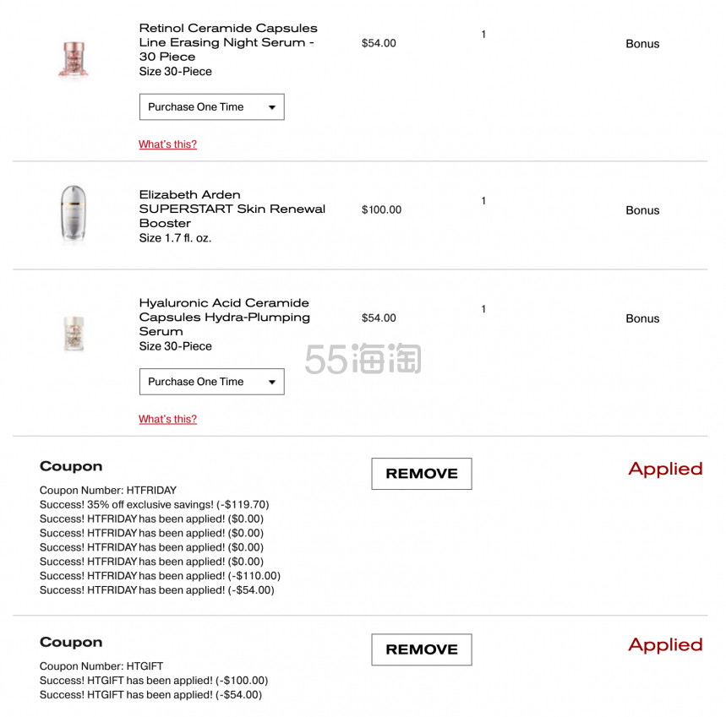Click the Applied status for HTFRIDAY coupon
Viewport: 726px width, 717px height.
tap(665, 469)
